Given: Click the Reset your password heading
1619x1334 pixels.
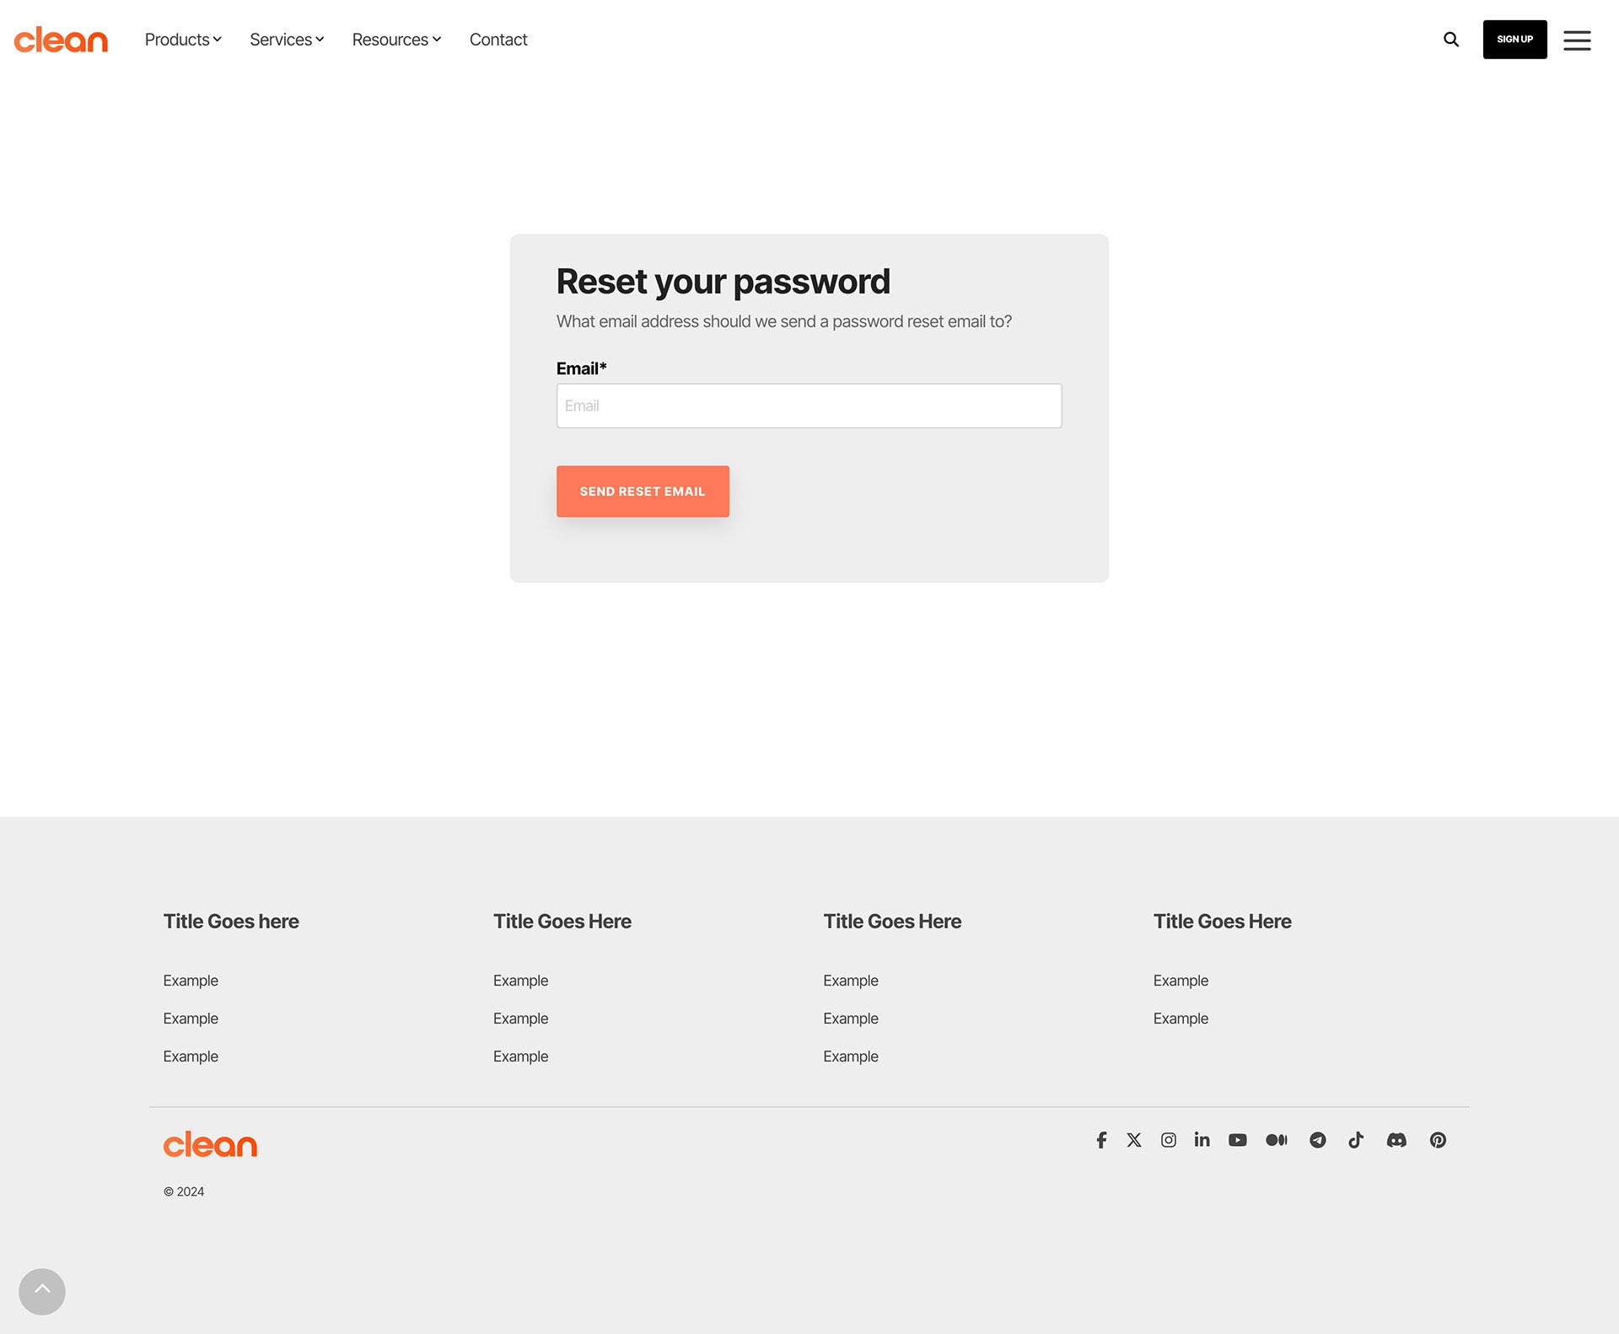Looking at the screenshot, I should 723,282.
